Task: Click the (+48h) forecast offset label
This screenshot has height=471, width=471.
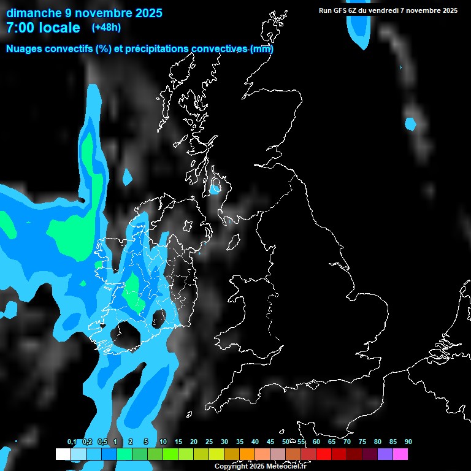Action: click(x=106, y=28)
